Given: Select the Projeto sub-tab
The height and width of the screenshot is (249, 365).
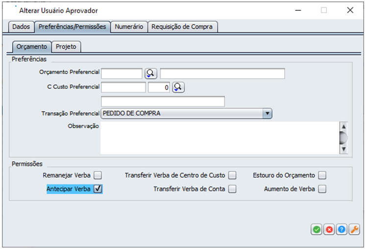Looking at the screenshot, I should 67,47.
